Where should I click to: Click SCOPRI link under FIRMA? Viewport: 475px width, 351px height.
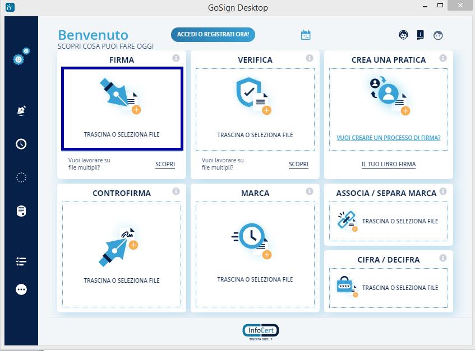165,164
